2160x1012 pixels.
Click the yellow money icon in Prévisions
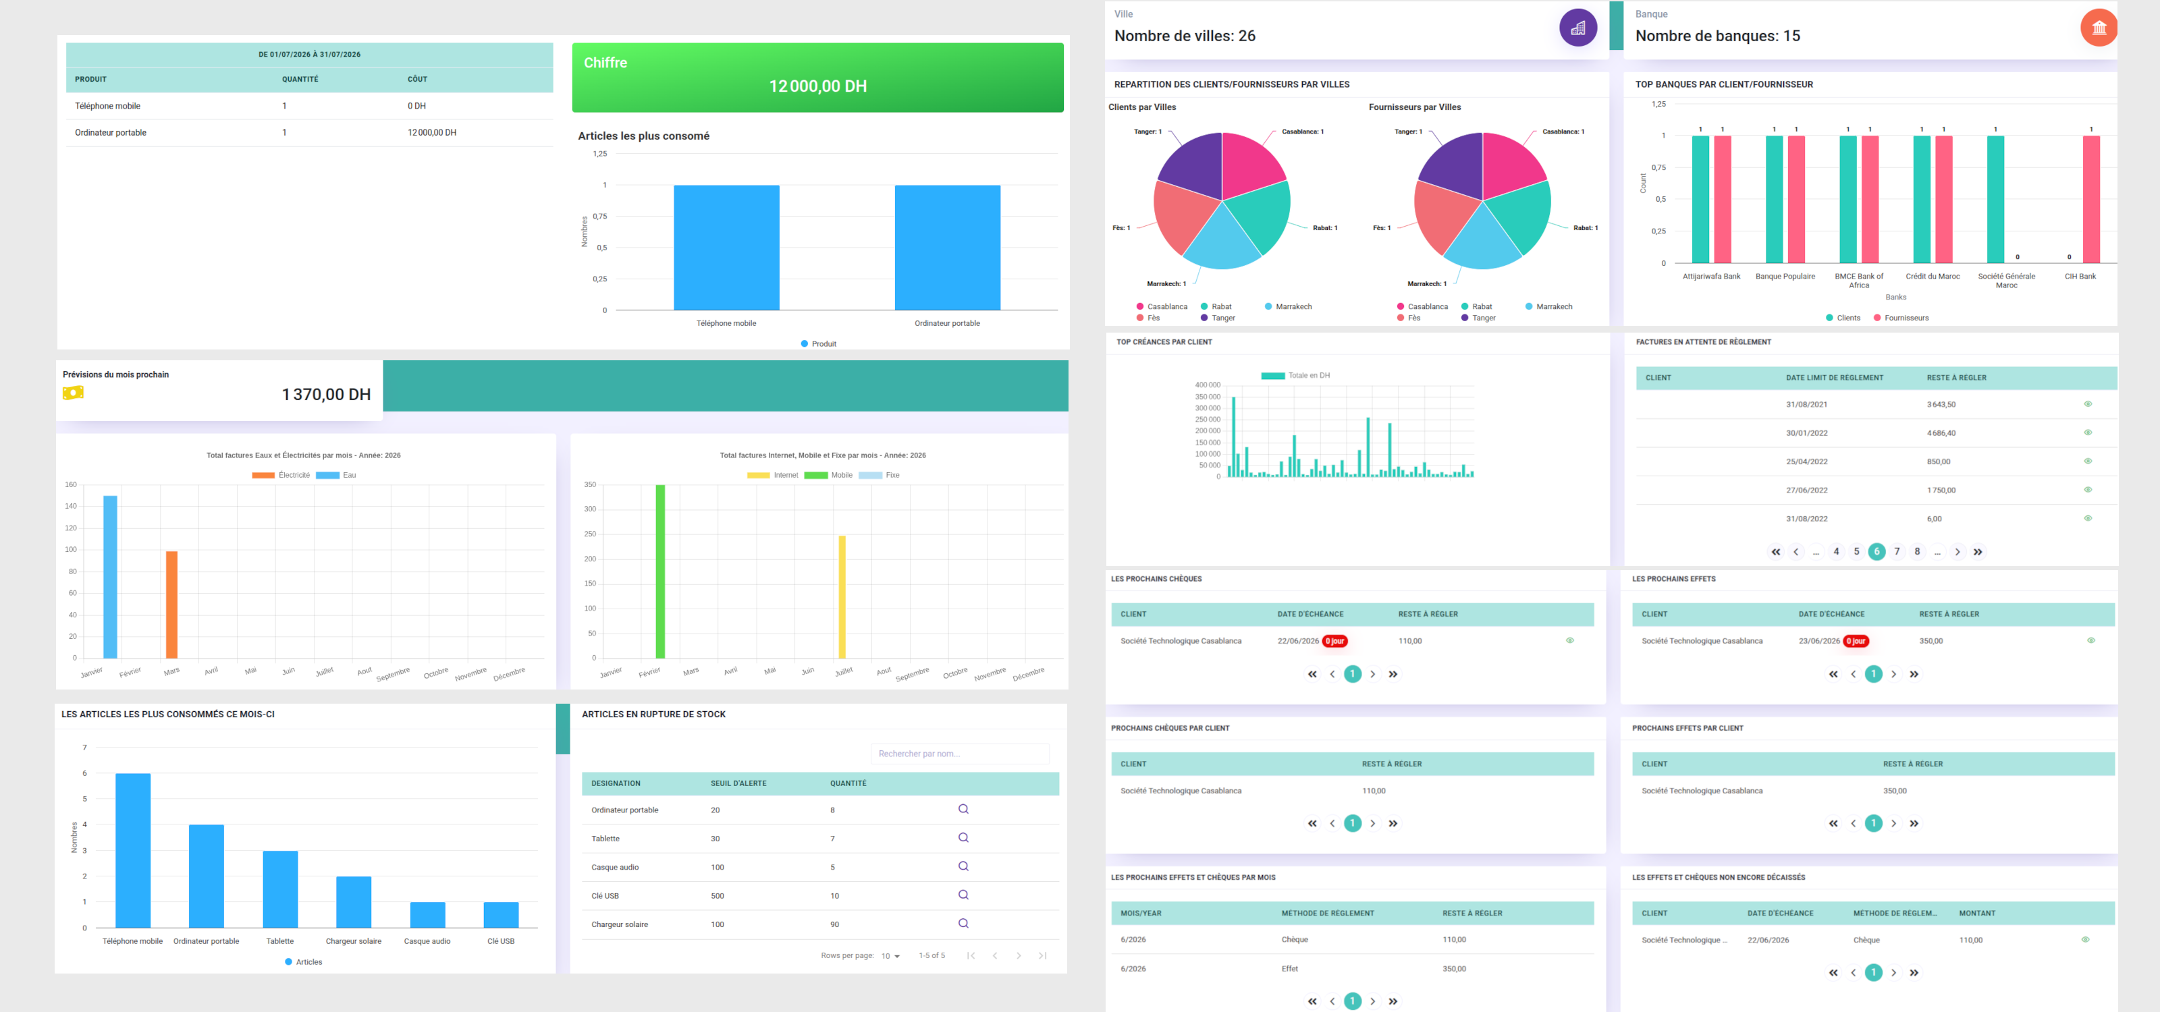(73, 393)
